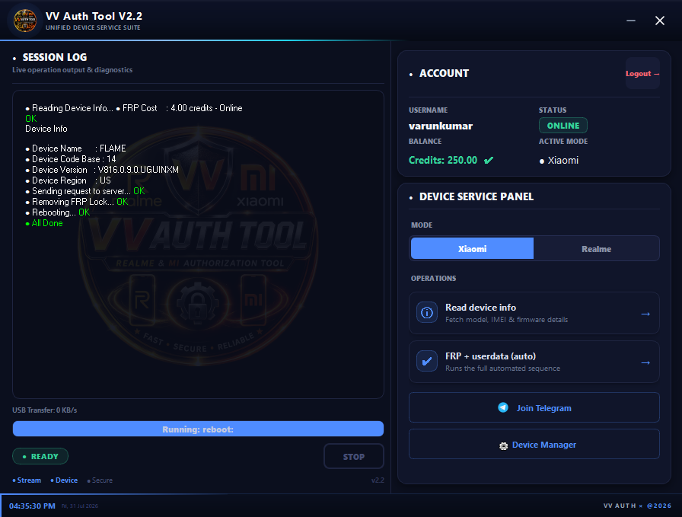Click the Rebooting... OK log line
The image size is (682, 517).
[x=57, y=212]
